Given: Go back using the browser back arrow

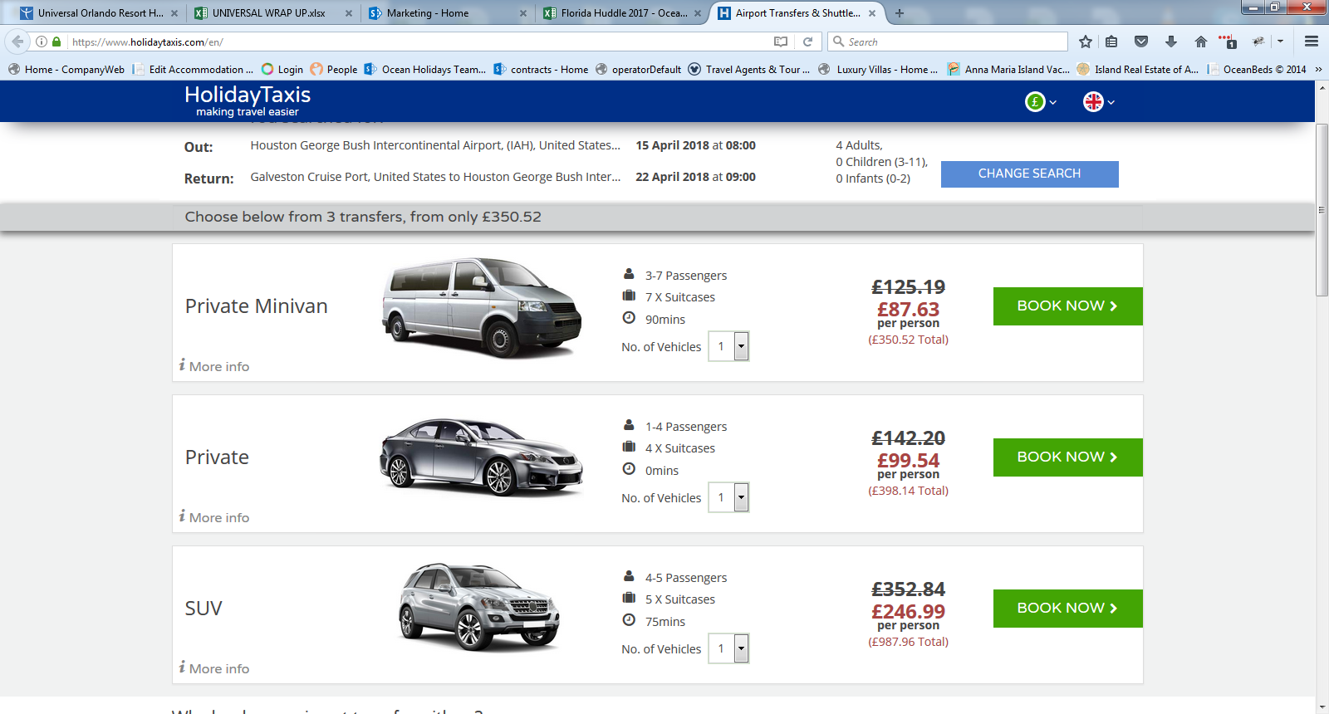Looking at the screenshot, I should click(x=17, y=42).
